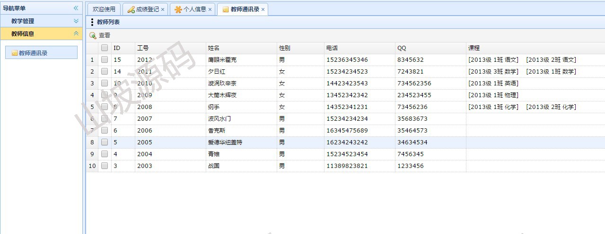Expand the 教学管理 accordion section

point(76,21)
